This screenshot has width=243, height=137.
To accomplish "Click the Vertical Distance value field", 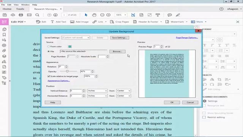I will point(76,91).
